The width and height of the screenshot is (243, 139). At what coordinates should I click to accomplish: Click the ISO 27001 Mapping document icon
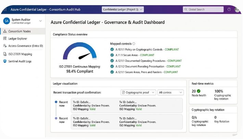[x=5, y=54]
